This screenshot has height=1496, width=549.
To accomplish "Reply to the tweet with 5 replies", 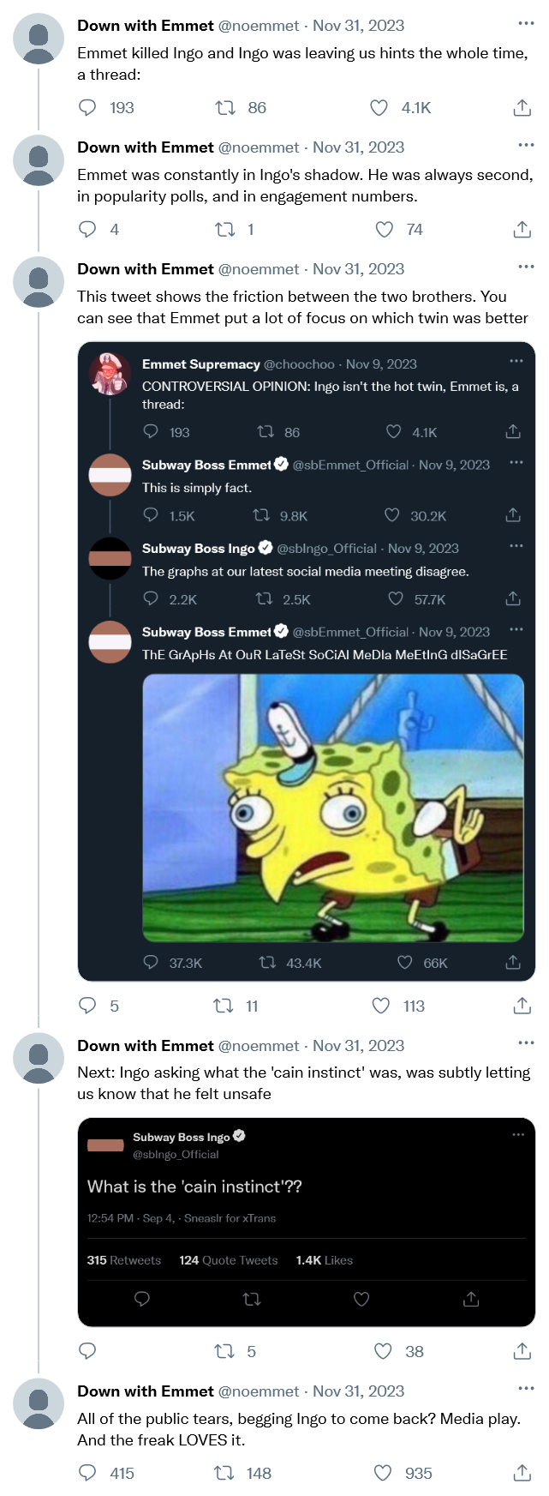I will click(x=87, y=1006).
